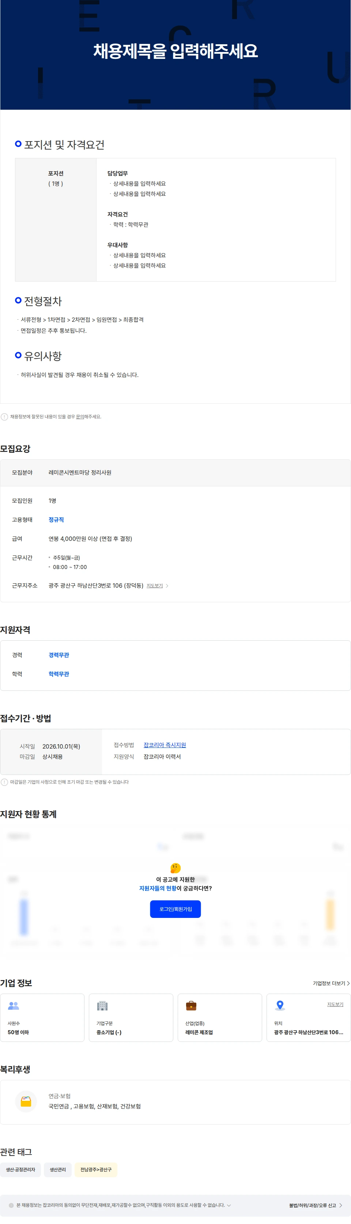Click the 로그인/회원가입 button
The width and height of the screenshot is (351, 1224).
pos(175,908)
